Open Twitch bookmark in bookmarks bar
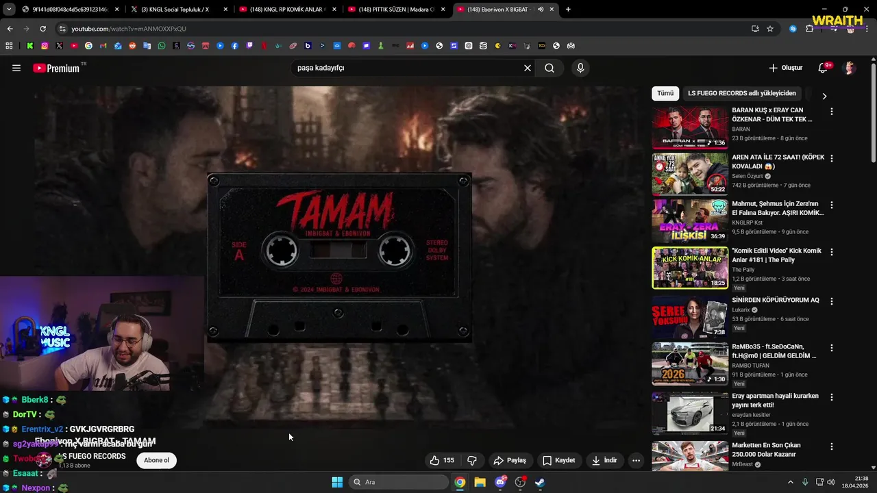The image size is (877, 493). (249, 46)
